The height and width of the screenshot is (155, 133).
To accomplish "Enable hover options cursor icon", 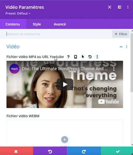I will (83, 57).
